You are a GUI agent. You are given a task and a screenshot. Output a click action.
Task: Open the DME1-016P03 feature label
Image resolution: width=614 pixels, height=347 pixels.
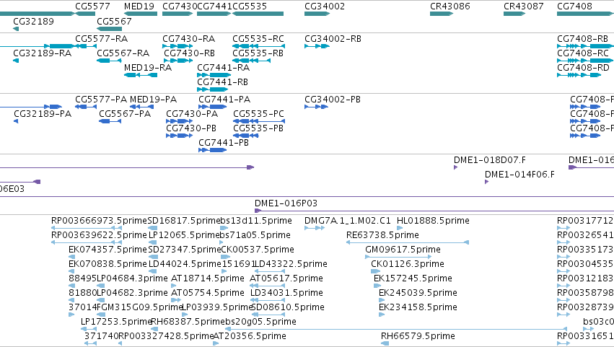pos(286,203)
